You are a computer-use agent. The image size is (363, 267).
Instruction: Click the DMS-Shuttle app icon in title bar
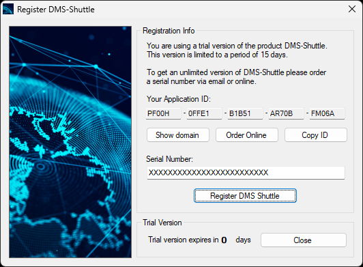click(x=8, y=10)
